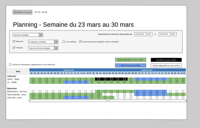The height and width of the screenshot is (128, 200).
Task: Click the start date field 23/03/2020
Action: click(x=140, y=34)
